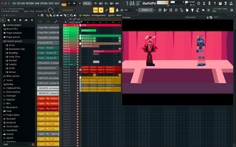
Task: Click the Playback speaker tool in Playlist
Action: tap(75, 15)
